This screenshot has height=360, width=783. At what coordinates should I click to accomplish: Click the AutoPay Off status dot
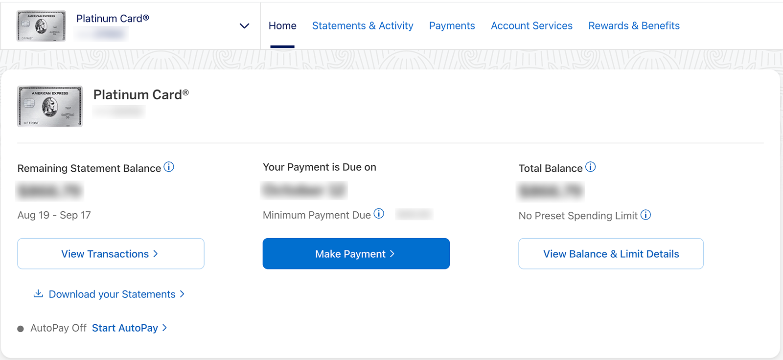(21, 329)
